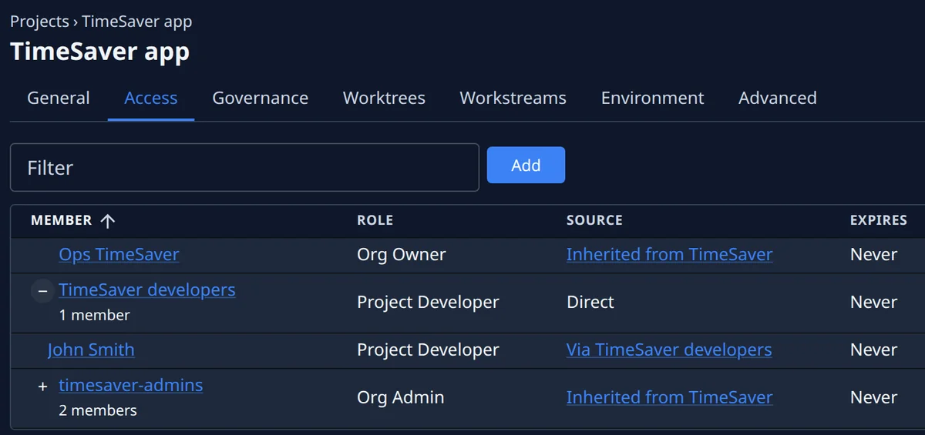The image size is (925, 435).
Task: Click the SOURCE column header
Action: [594, 220]
